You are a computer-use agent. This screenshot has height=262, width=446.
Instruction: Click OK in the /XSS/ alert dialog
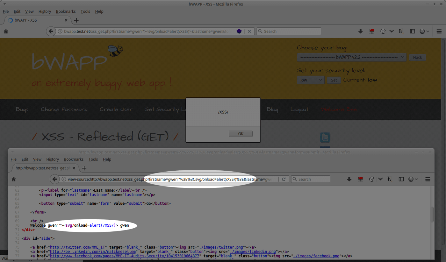point(241,134)
